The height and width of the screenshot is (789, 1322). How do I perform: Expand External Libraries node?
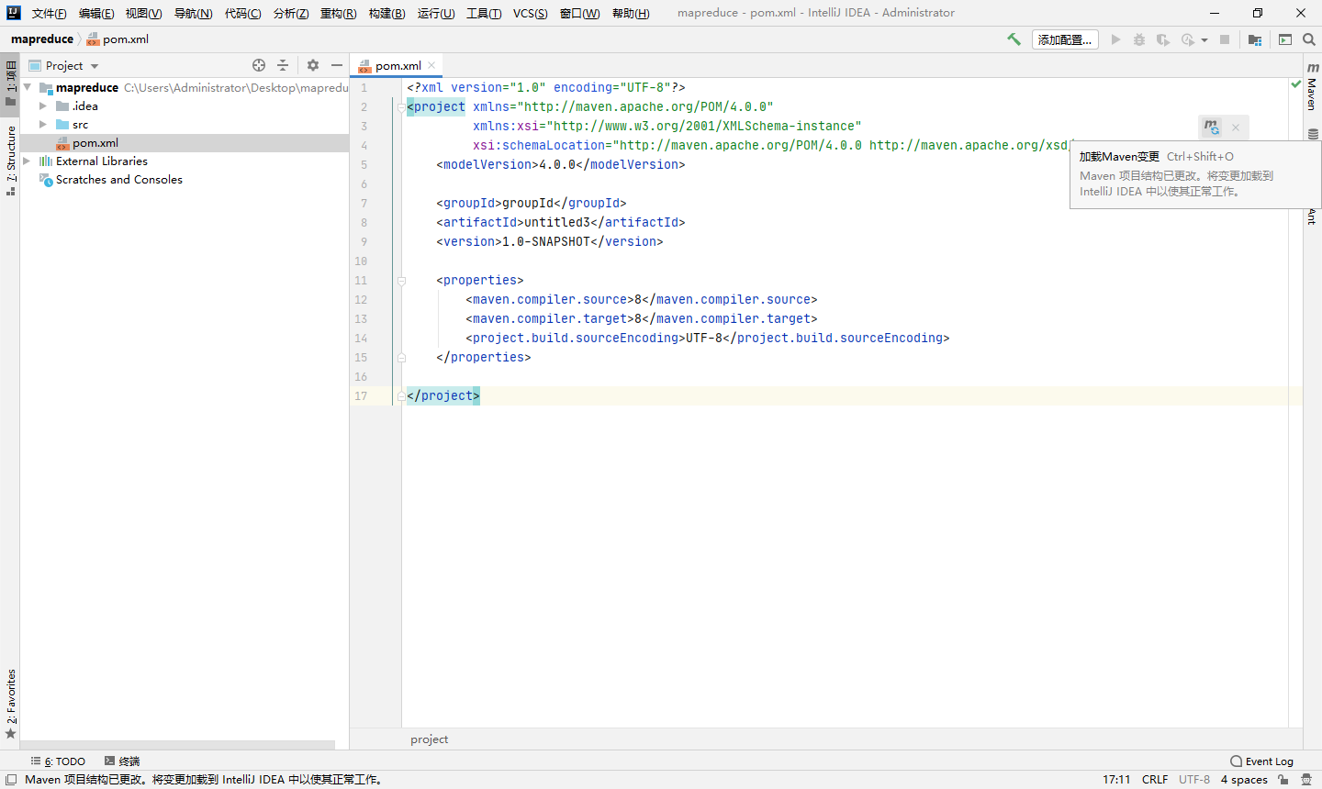(x=27, y=161)
